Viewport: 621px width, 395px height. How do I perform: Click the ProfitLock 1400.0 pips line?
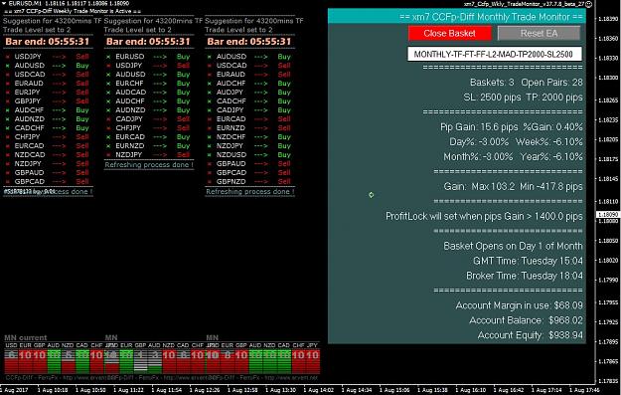click(484, 217)
